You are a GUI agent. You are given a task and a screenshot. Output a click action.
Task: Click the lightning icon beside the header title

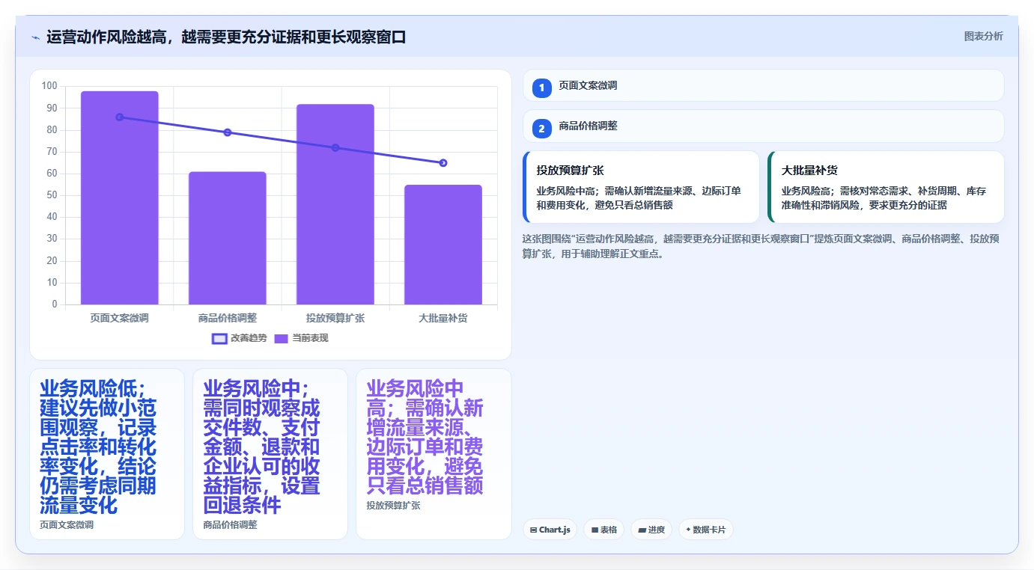pos(35,37)
